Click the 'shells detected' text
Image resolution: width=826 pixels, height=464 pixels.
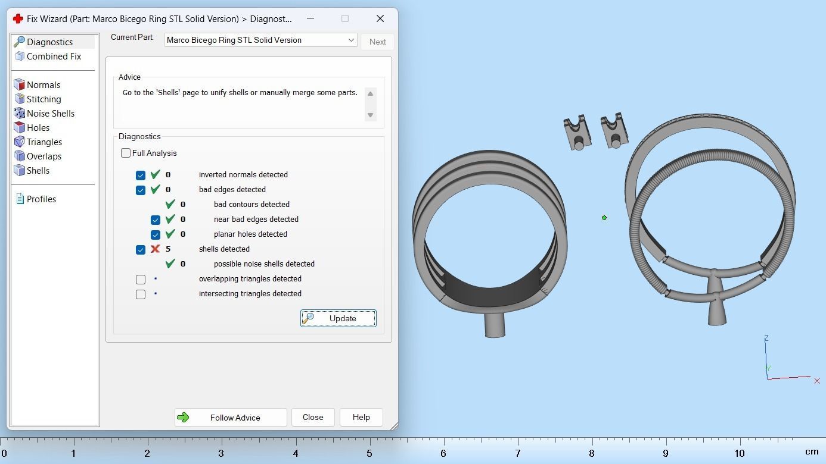224,249
